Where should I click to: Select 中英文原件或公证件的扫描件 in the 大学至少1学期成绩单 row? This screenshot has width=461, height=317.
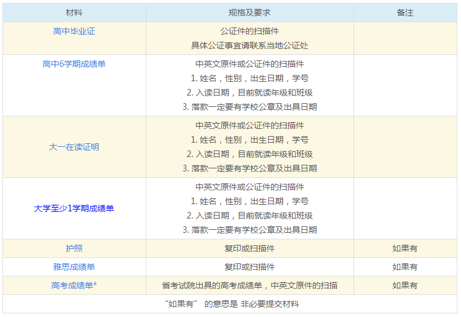pyautogui.click(x=250, y=187)
